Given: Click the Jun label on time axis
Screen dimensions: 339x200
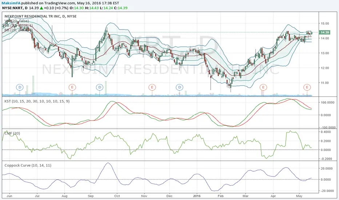Looking at the screenshot, I should pos(9,196).
